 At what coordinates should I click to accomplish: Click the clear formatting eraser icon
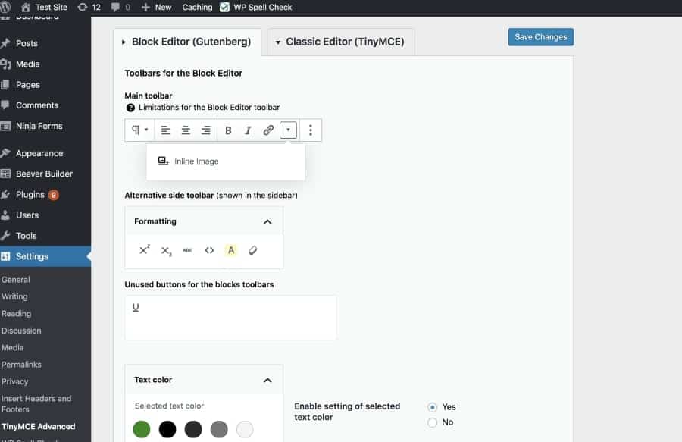click(253, 250)
